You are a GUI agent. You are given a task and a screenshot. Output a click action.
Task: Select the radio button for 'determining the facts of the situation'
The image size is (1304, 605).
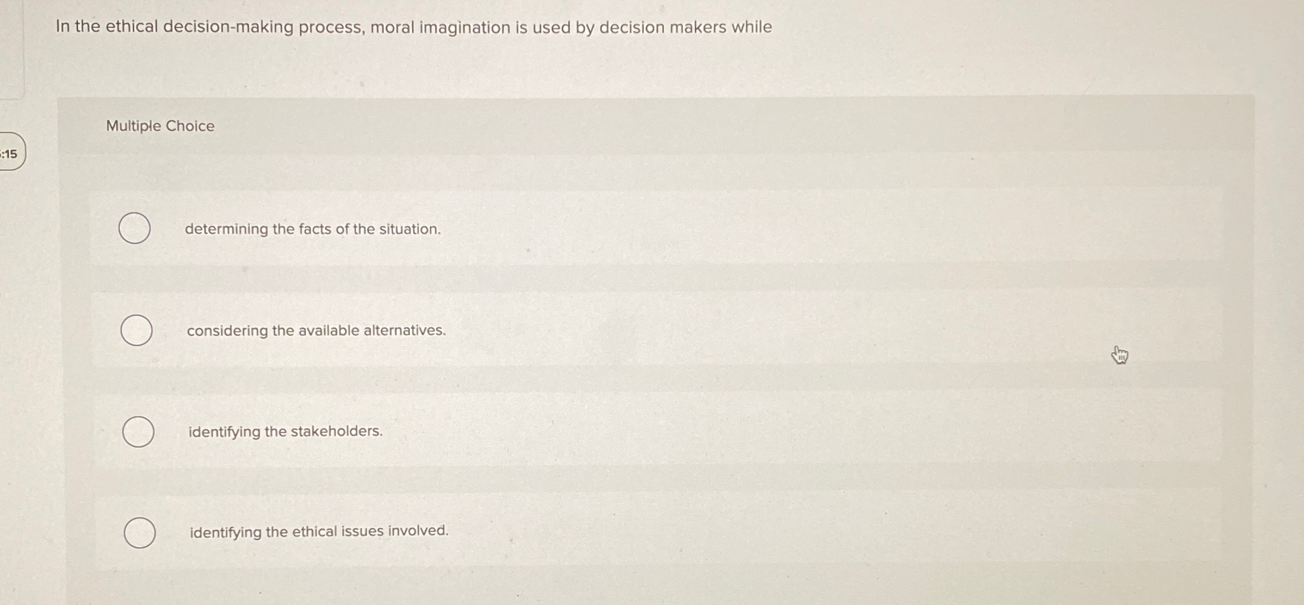pos(135,227)
